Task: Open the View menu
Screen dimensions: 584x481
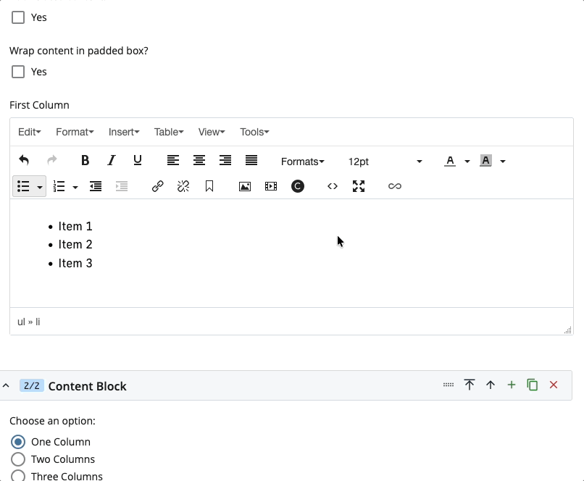Action: point(212,132)
